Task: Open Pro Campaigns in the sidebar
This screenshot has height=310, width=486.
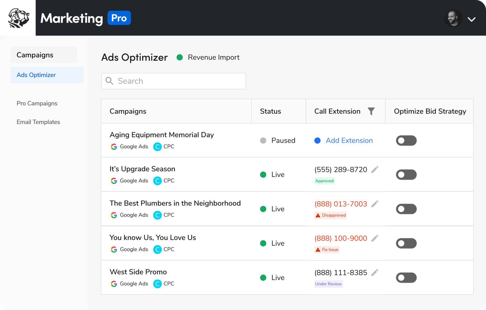Action: coord(37,103)
